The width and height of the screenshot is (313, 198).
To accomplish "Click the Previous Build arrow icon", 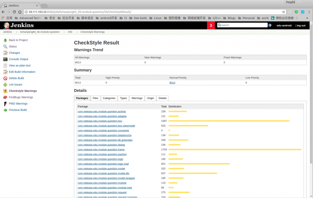I will pos(5,110).
